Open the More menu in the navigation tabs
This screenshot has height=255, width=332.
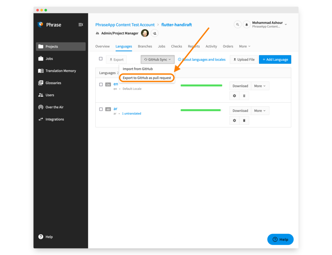click(x=244, y=46)
